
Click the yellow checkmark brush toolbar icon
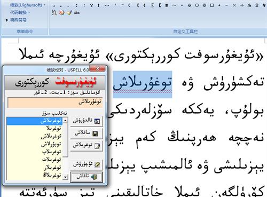coord(69,12)
